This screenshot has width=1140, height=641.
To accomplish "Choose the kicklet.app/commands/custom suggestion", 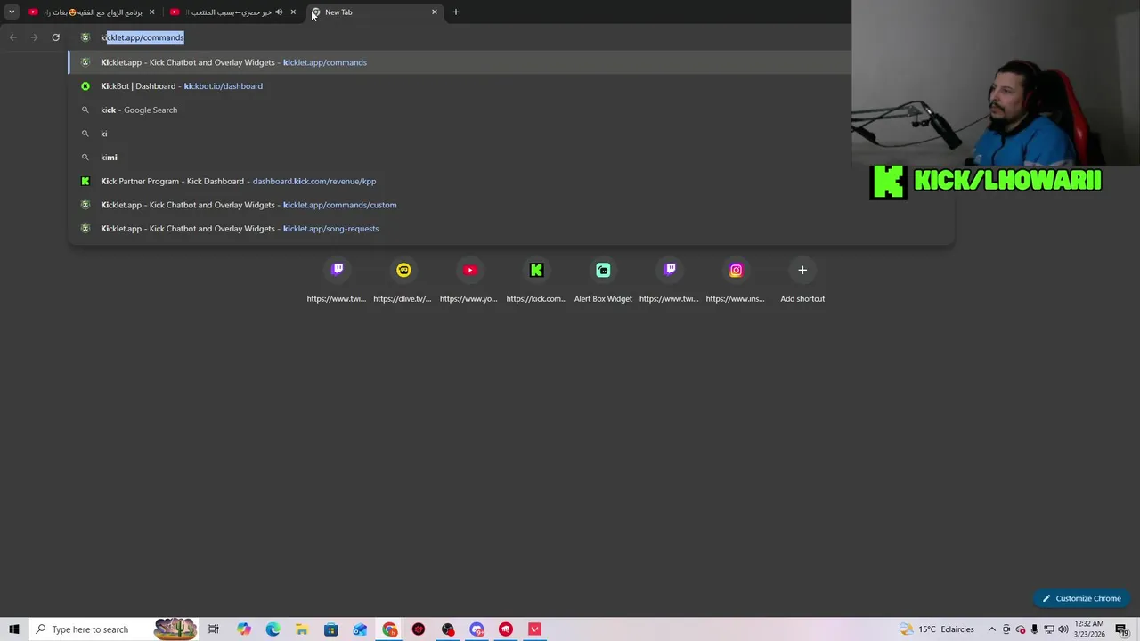I will coord(510,205).
